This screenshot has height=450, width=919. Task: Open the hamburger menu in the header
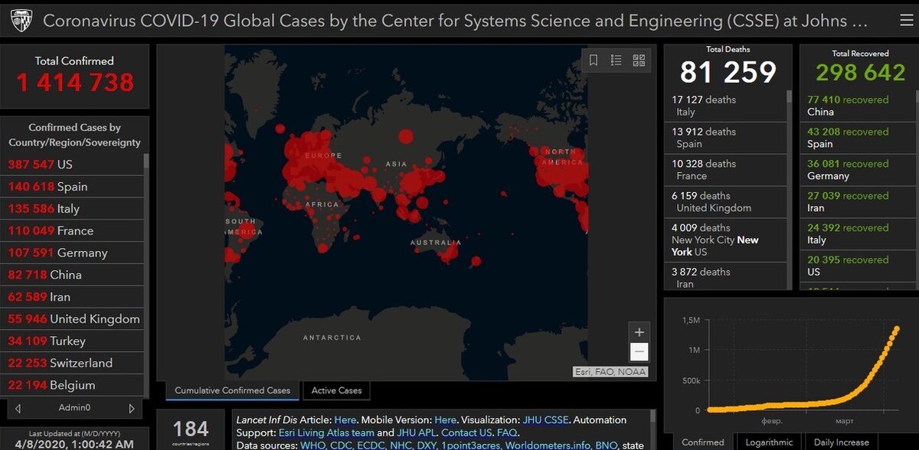(x=906, y=21)
